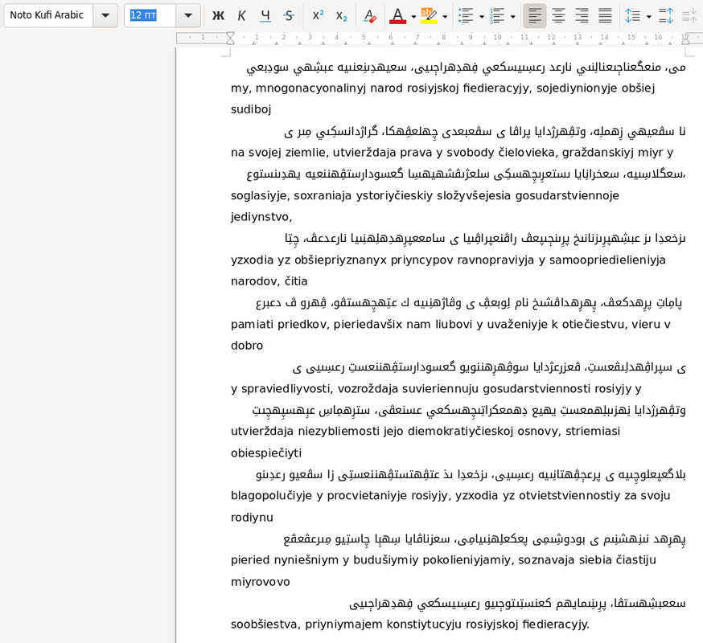Align paragraph to the left
The width and height of the screenshot is (703, 643).
pos(535,16)
